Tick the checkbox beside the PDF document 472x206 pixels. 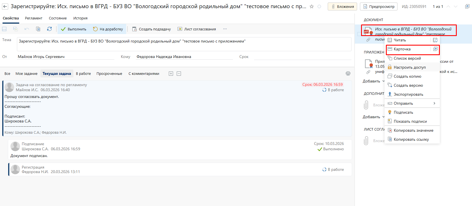point(359,34)
